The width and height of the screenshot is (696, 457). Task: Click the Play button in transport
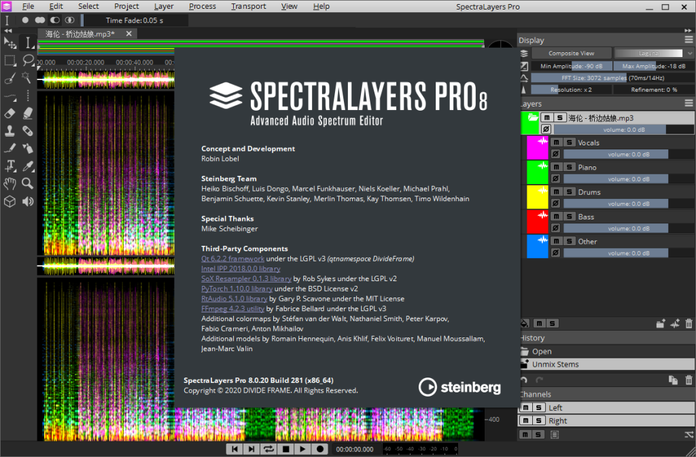click(x=302, y=449)
